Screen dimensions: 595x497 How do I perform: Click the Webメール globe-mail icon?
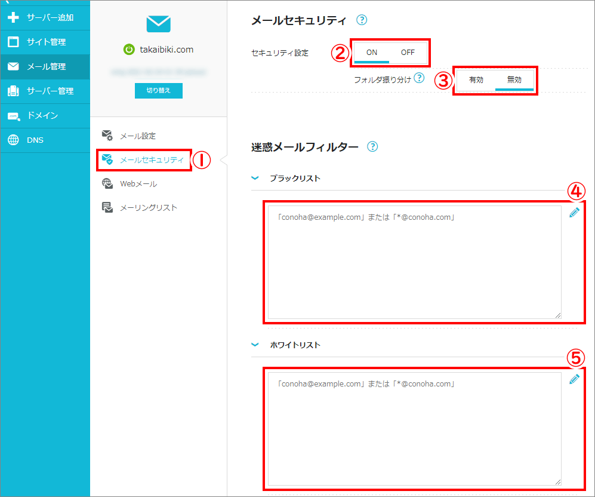pyautogui.click(x=107, y=183)
